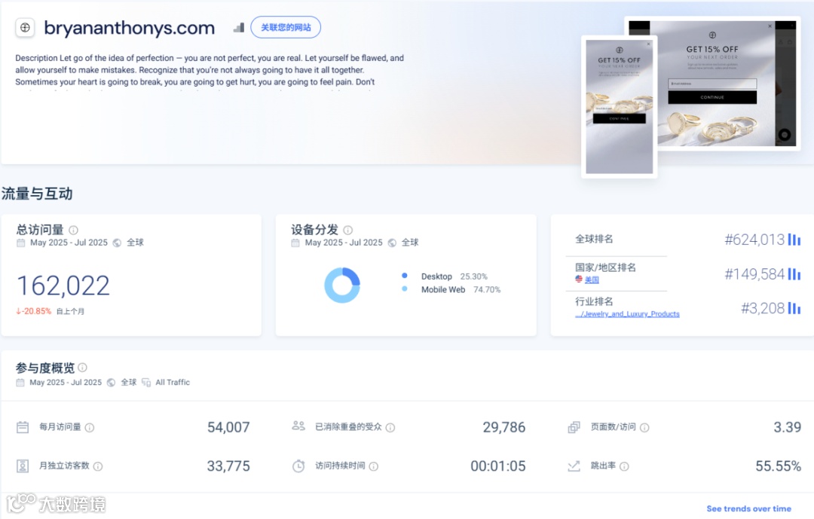This screenshot has height=519, width=814.
Task: Open info icon next to 总访问量
Action: coord(74,230)
